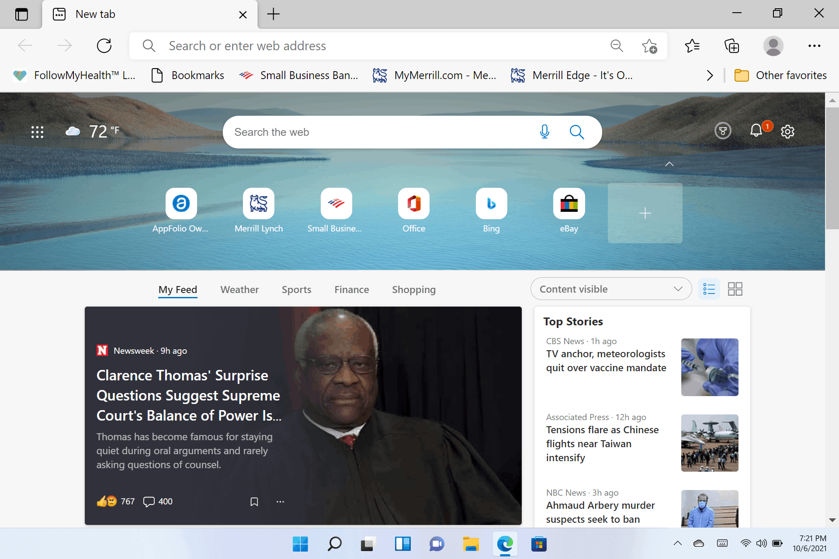Open TV anchor vaccine mandate story
This screenshot has height=559, width=839.
click(x=606, y=361)
